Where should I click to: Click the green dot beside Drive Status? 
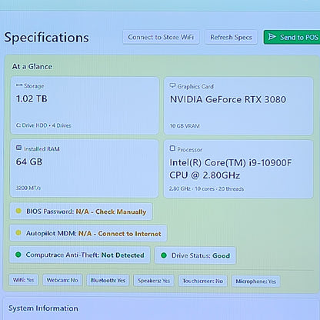tap(164, 255)
